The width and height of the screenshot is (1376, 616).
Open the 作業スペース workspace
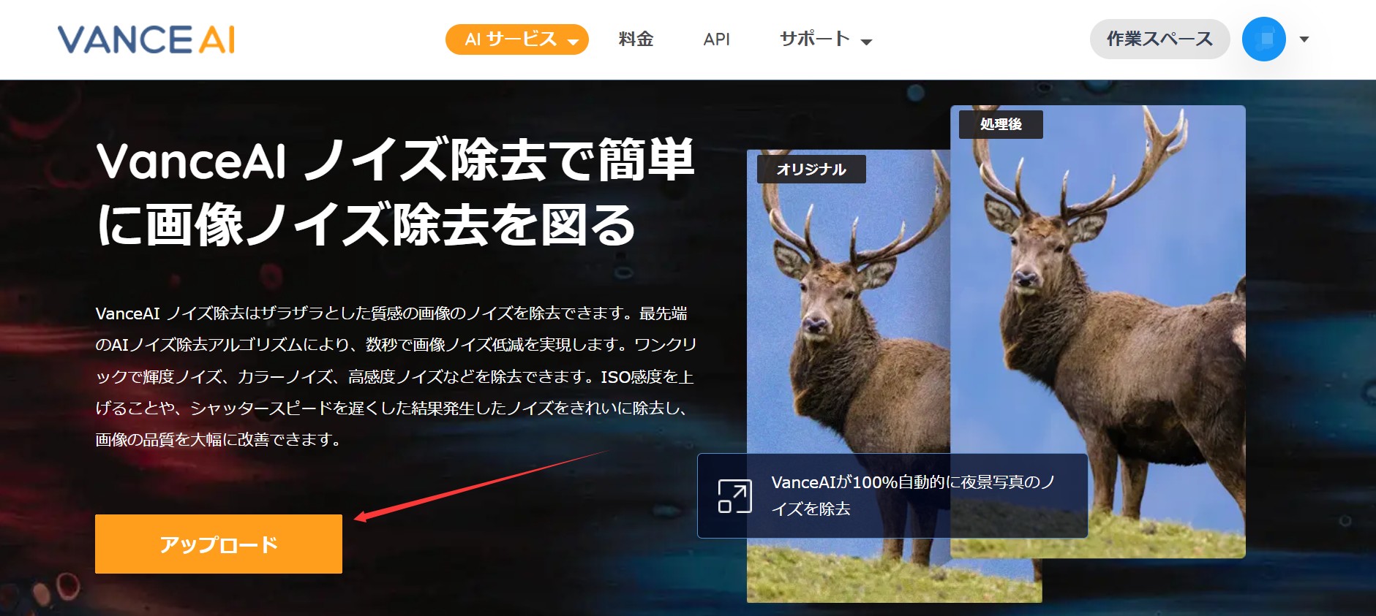(x=1160, y=39)
